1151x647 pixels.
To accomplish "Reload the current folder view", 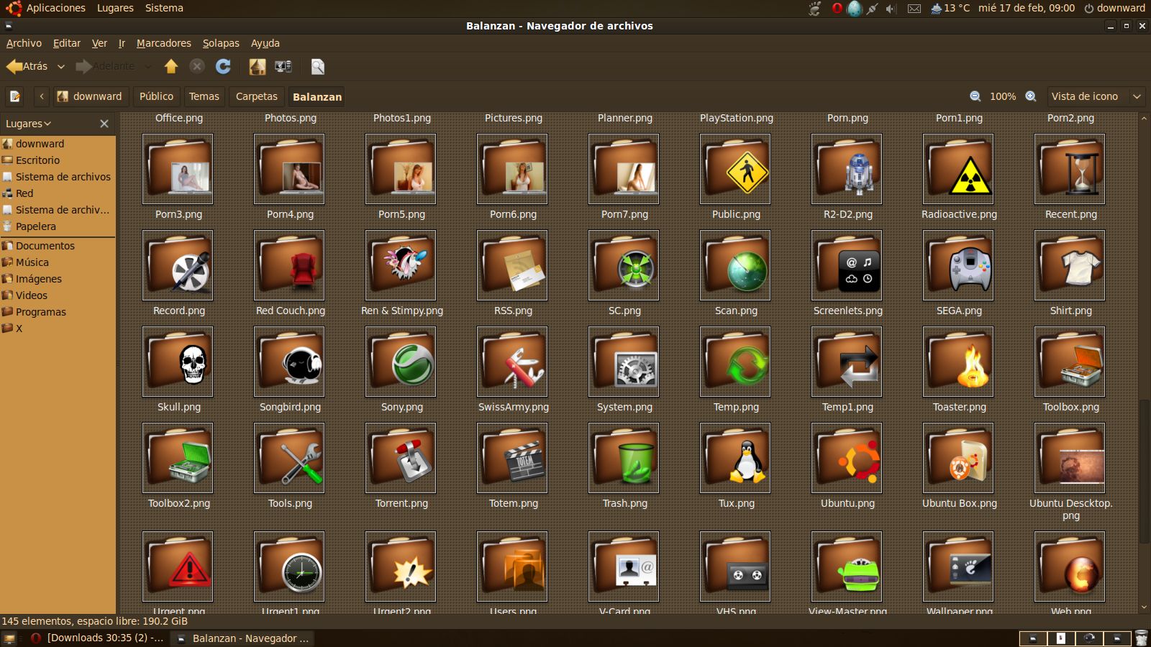I will click(x=223, y=66).
